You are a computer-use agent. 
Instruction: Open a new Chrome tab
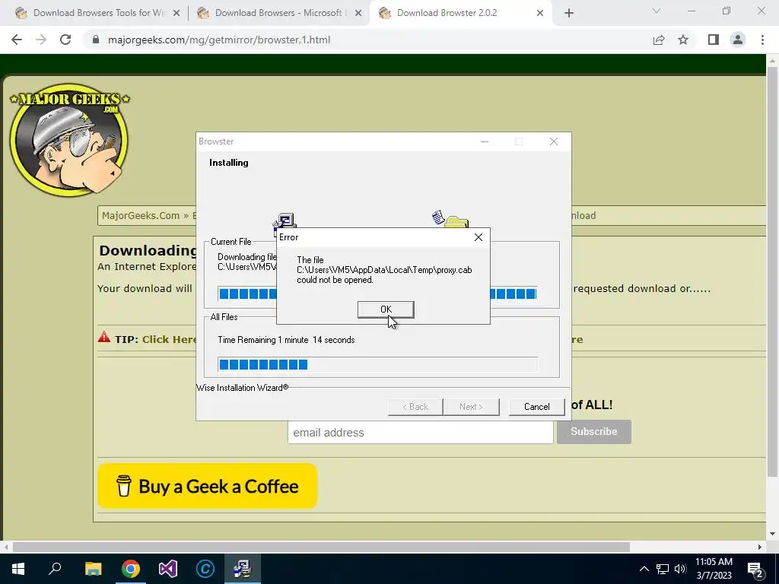[569, 14]
